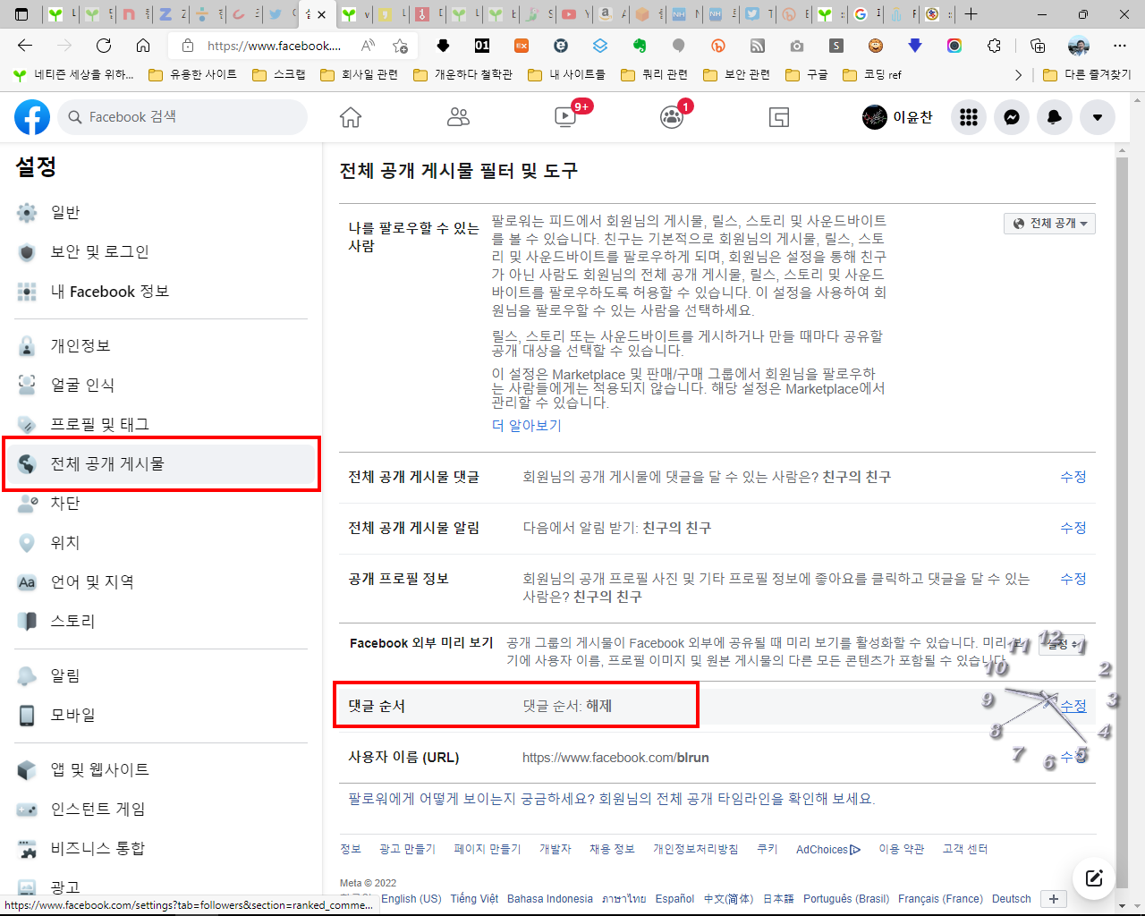Open 이윤찬 profile in header
The height and width of the screenshot is (916, 1145).
(897, 117)
